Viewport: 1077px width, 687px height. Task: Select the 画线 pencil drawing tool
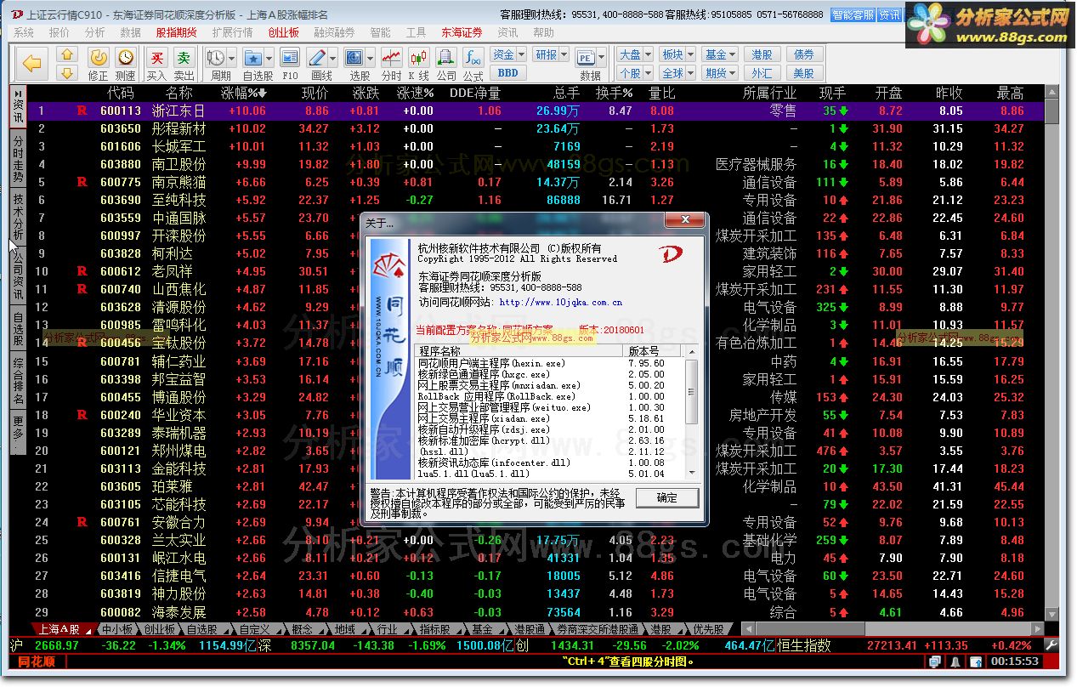click(317, 58)
